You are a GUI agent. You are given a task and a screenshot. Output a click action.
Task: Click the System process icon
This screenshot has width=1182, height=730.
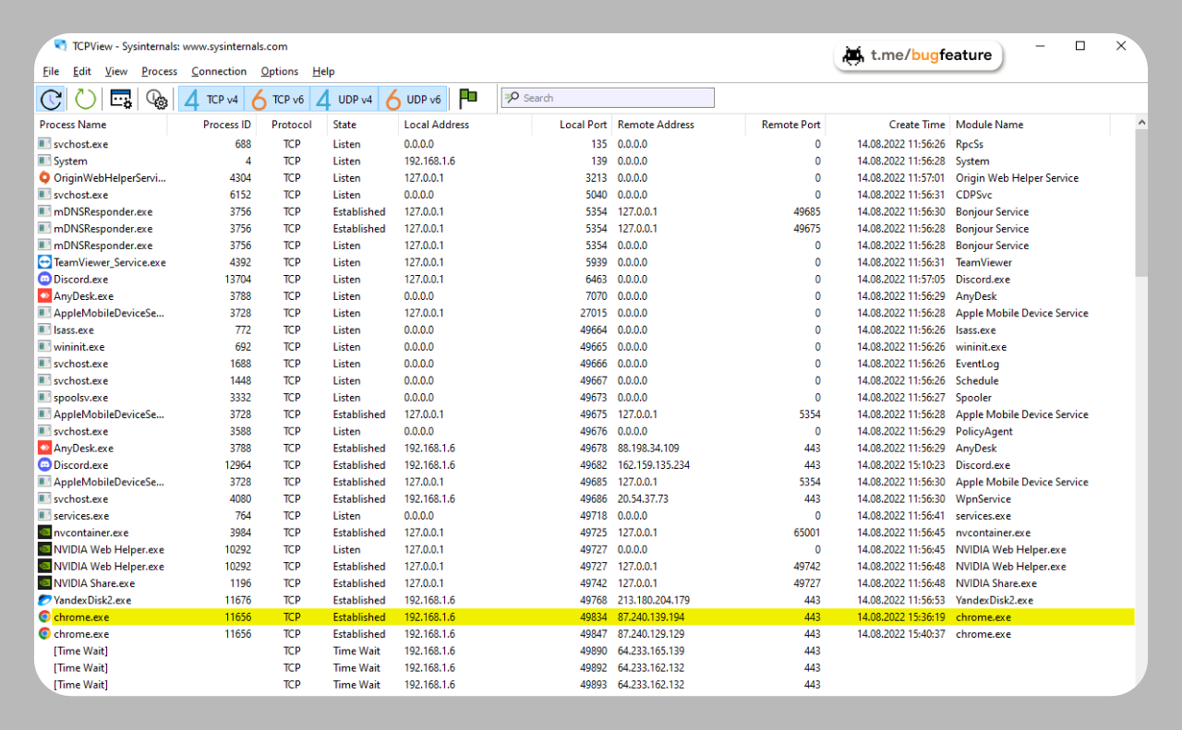[x=44, y=161]
